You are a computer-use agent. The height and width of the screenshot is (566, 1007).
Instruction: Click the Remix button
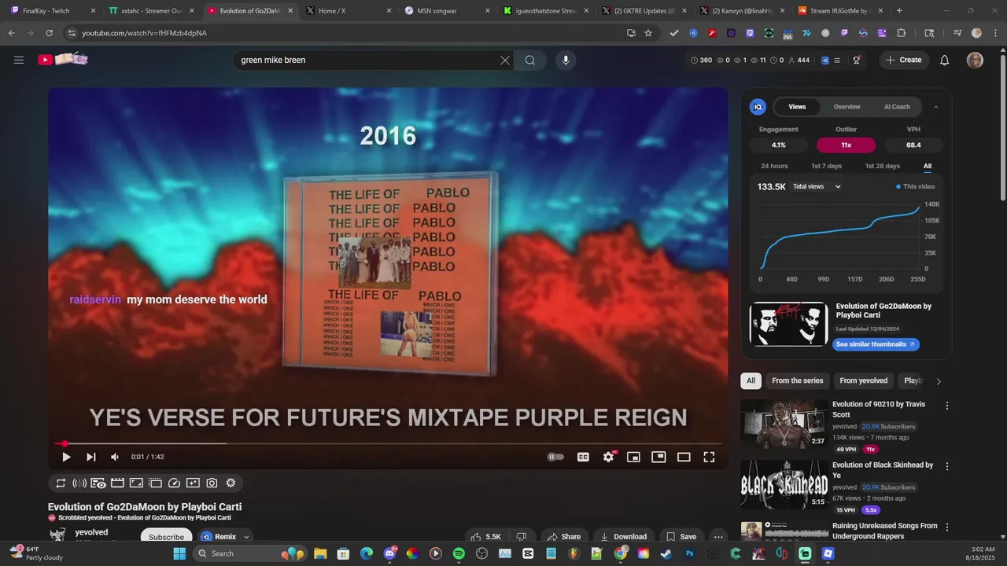(219, 537)
